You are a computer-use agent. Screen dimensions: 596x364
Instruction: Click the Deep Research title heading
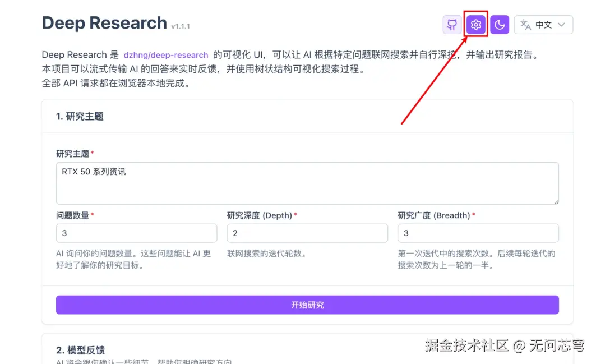(x=104, y=23)
